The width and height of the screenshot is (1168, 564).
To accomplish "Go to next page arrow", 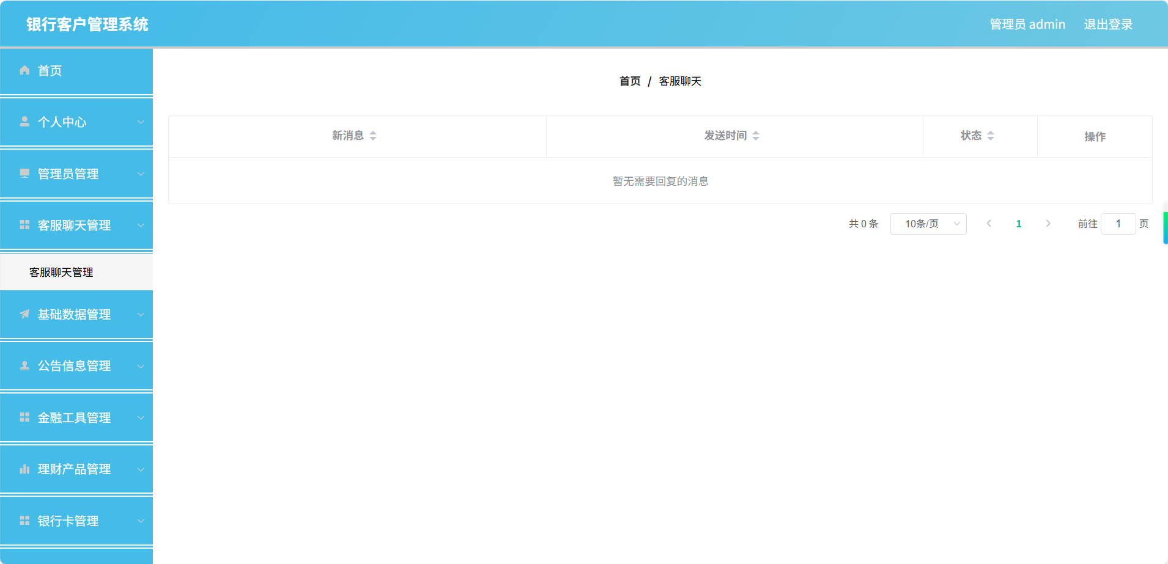I will point(1048,224).
